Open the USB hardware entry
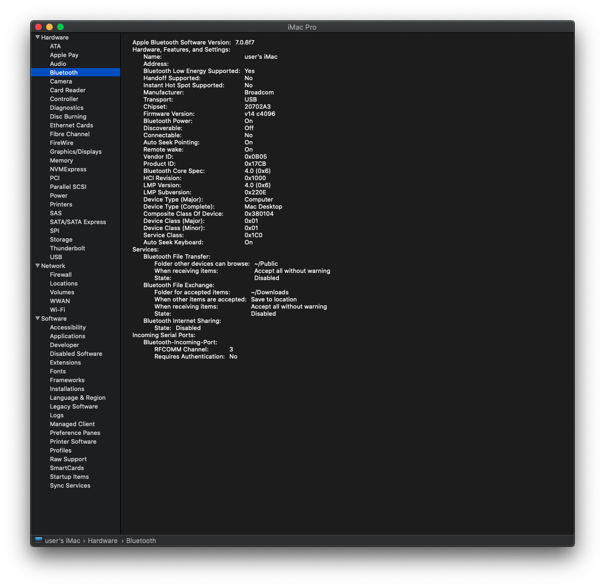This screenshot has width=605, height=587. coord(56,257)
